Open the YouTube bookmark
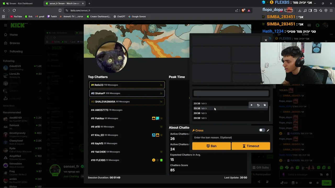This screenshot has height=188, width=335. [x=16, y=16]
